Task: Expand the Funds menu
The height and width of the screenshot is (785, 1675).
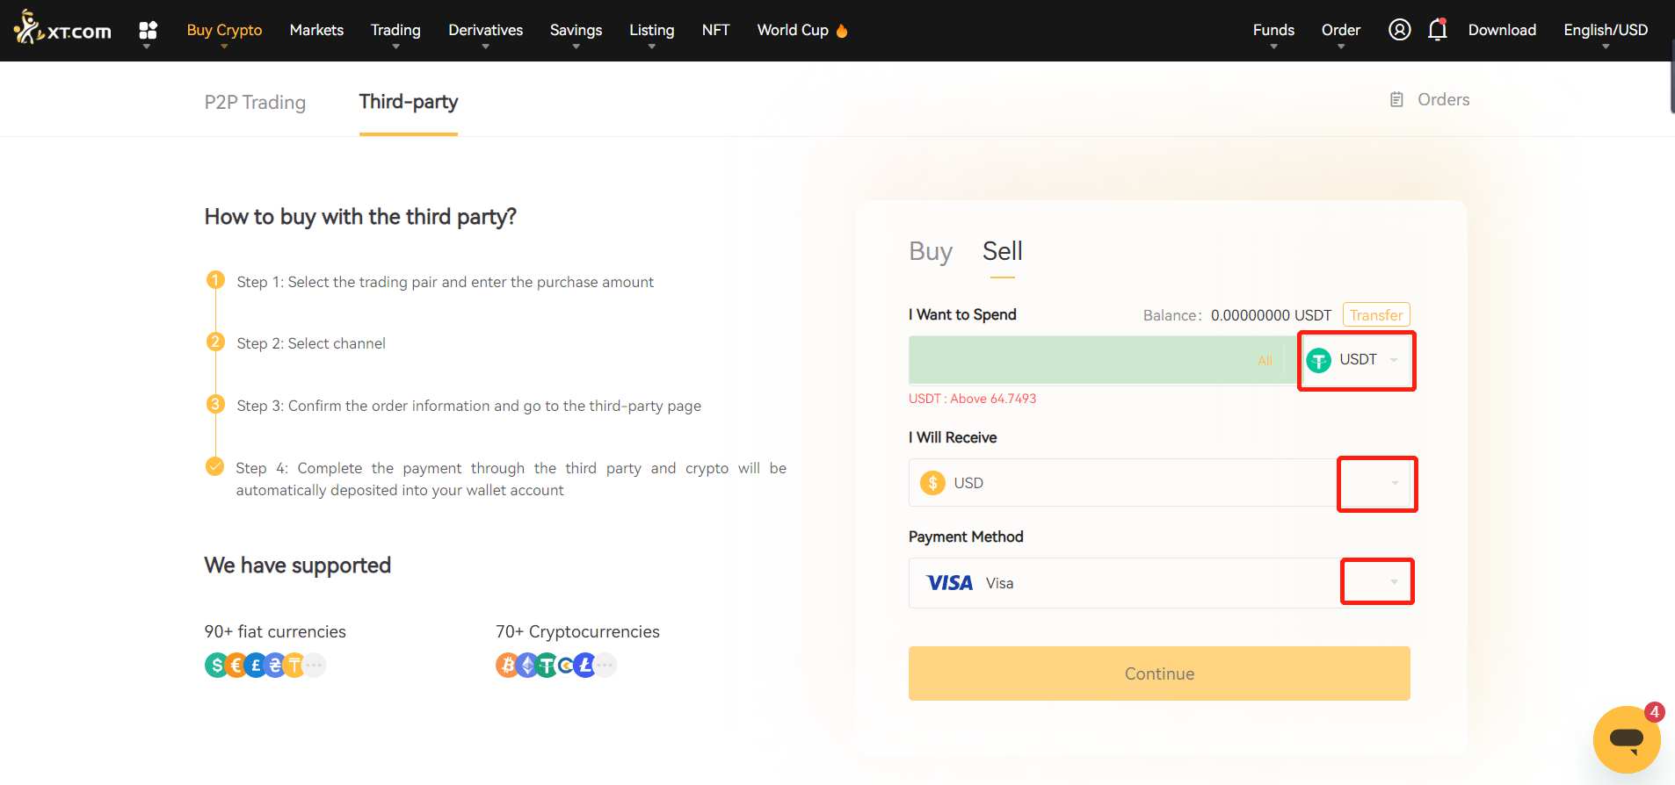Action: point(1273,31)
